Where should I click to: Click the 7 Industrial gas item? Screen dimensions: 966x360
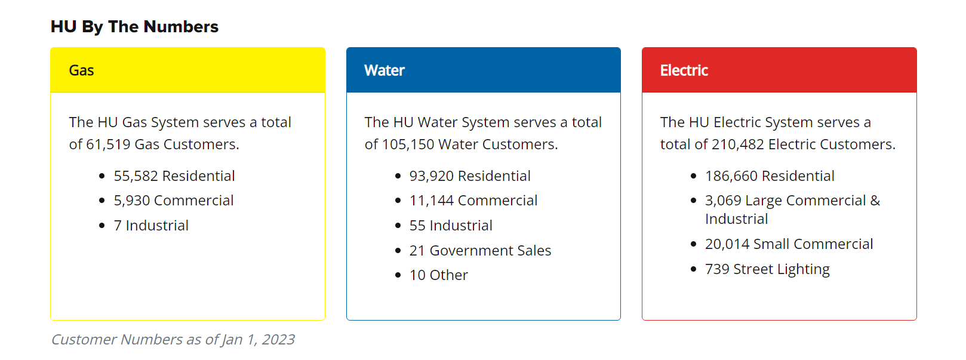pos(151,226)
